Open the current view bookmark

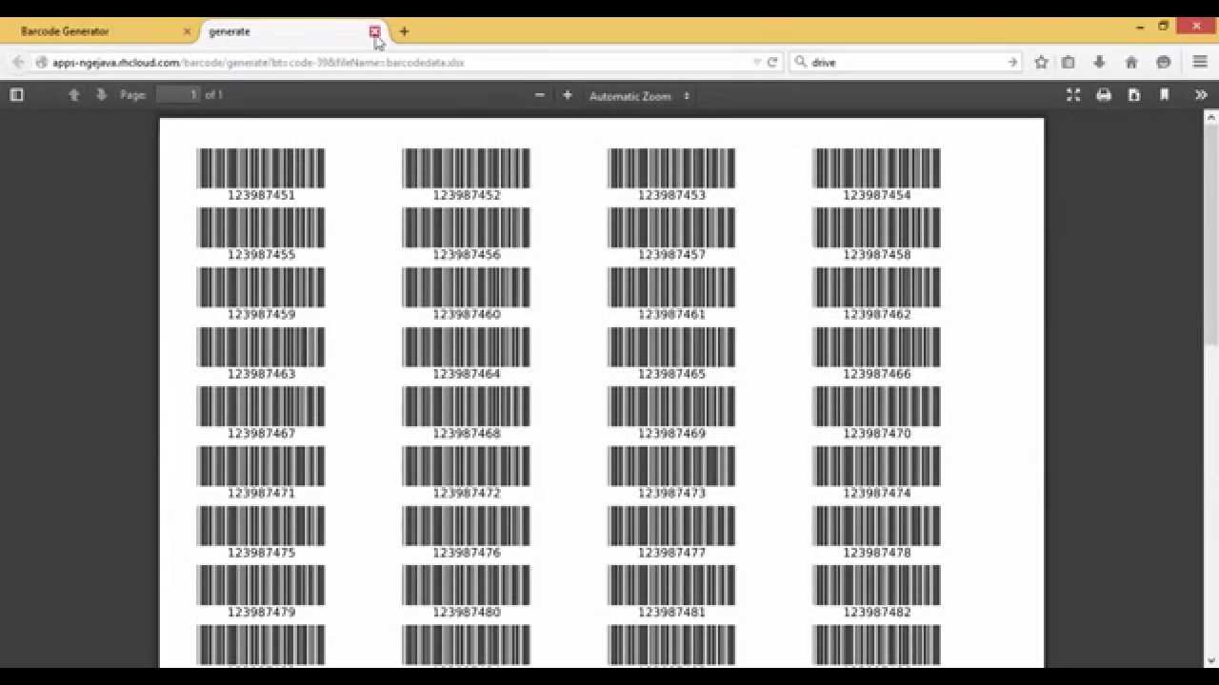pos(1164,95)
